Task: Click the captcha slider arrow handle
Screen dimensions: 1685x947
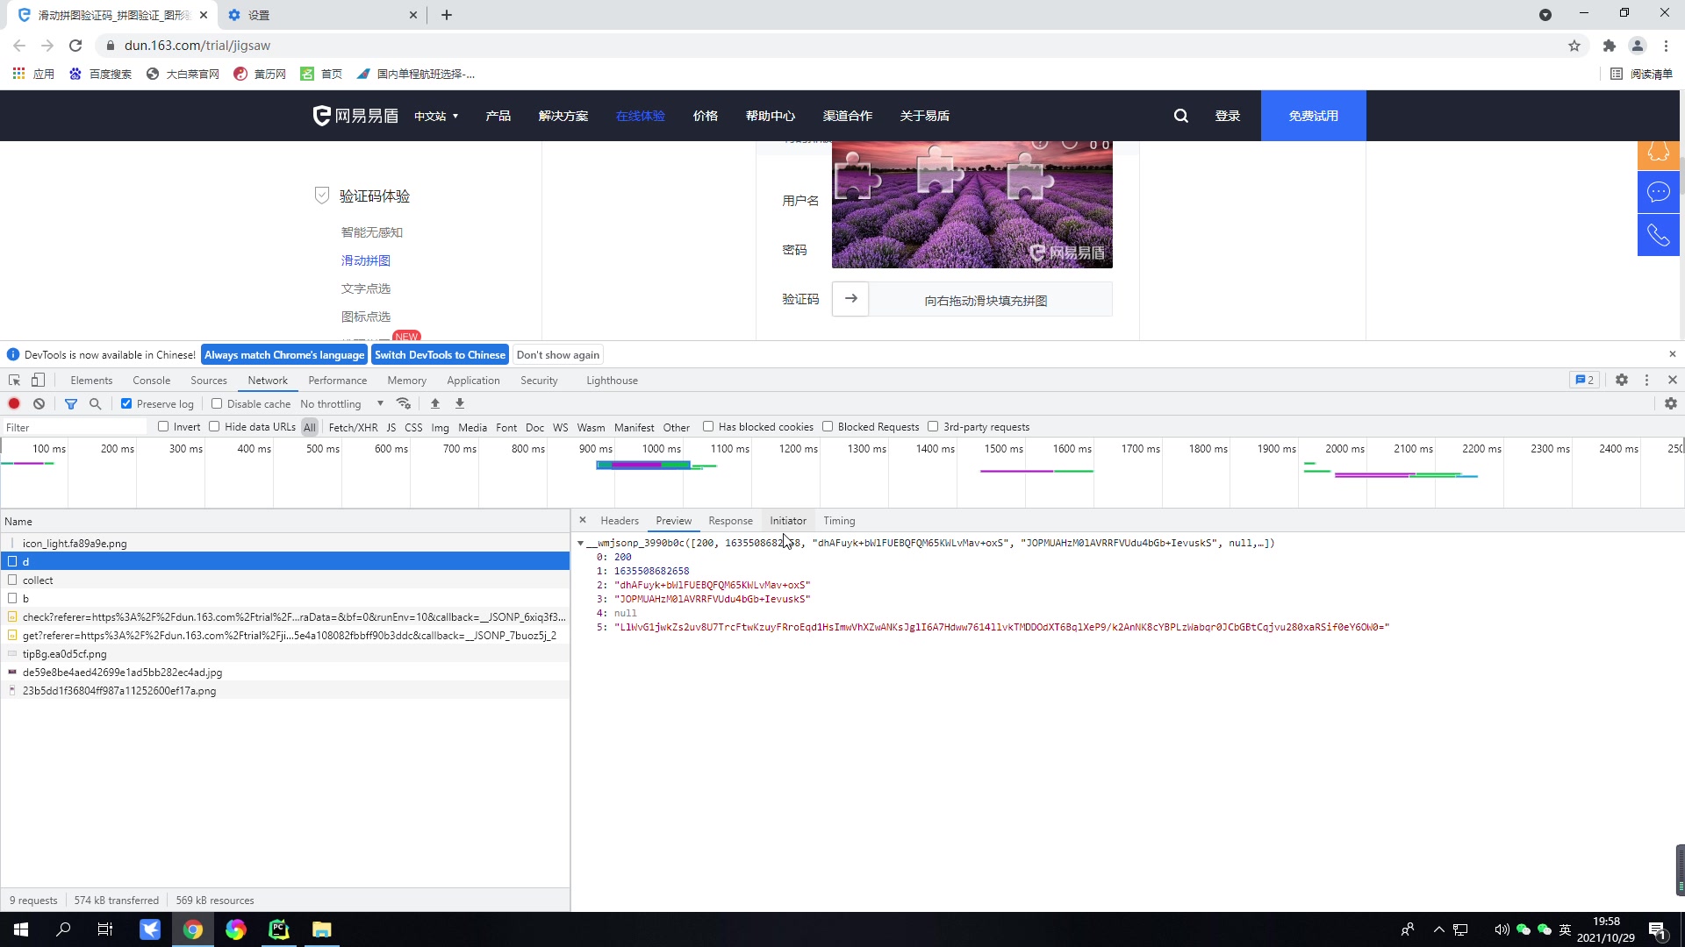Action: pyautogui.click(x=850, y=299)
